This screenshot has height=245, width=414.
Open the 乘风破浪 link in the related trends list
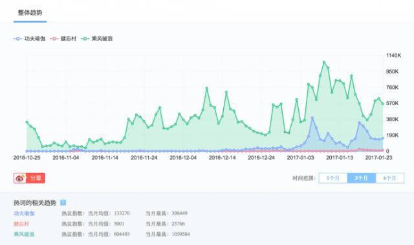(x=24, y=234)
